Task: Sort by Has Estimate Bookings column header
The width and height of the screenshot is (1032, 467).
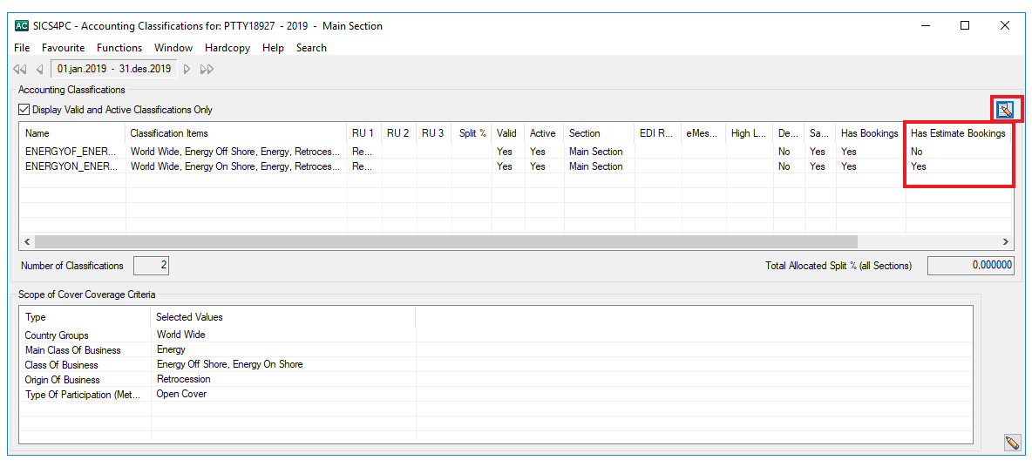Action: click(x=958, y=133)
